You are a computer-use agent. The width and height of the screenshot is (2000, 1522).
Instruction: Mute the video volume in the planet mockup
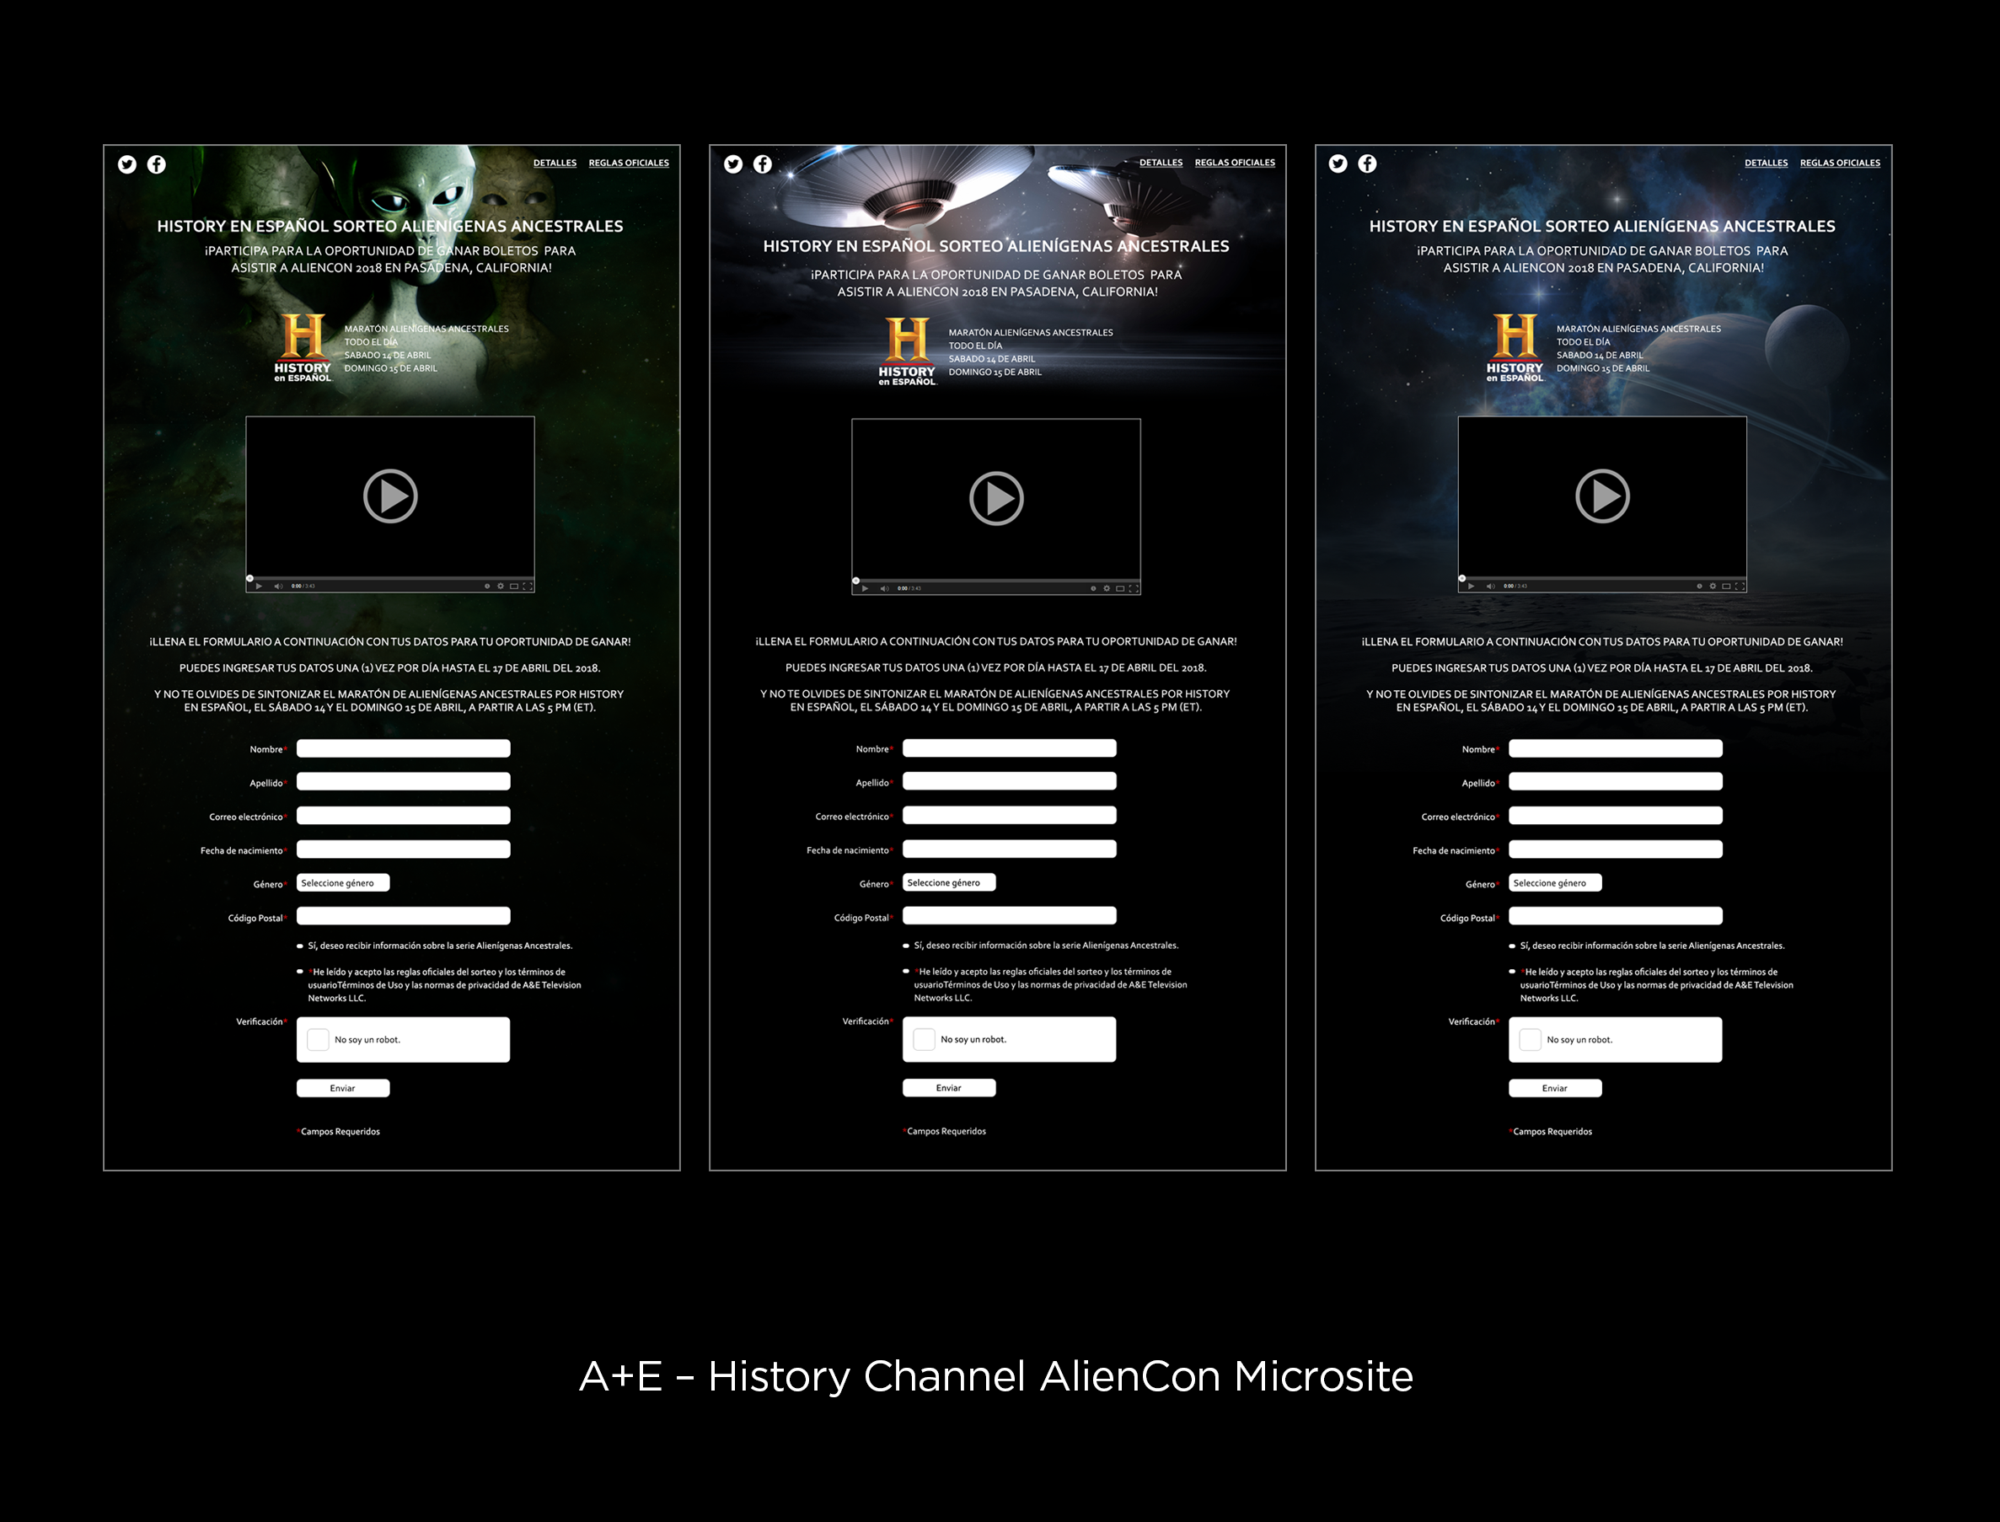click(1491, 587)
